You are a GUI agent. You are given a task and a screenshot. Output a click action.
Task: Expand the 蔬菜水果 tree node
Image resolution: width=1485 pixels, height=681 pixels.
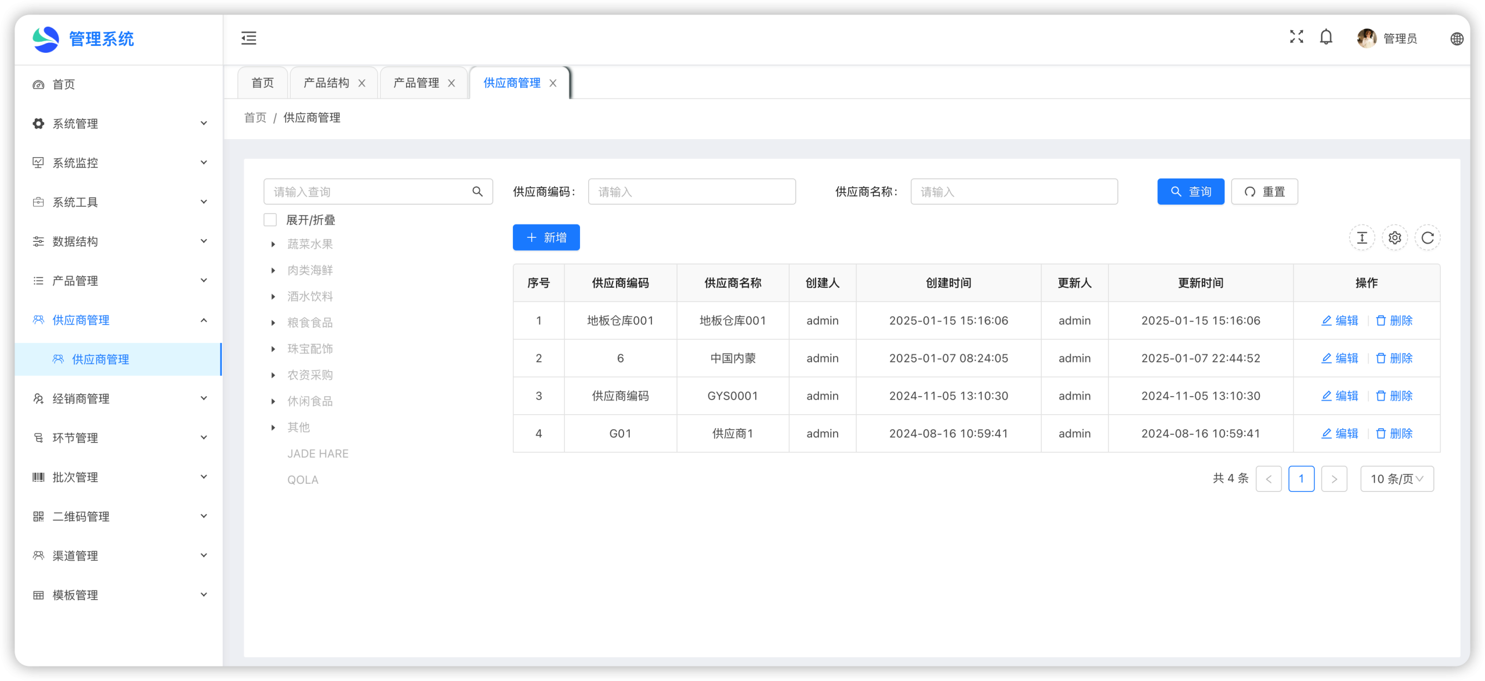[x=273, y=244]
